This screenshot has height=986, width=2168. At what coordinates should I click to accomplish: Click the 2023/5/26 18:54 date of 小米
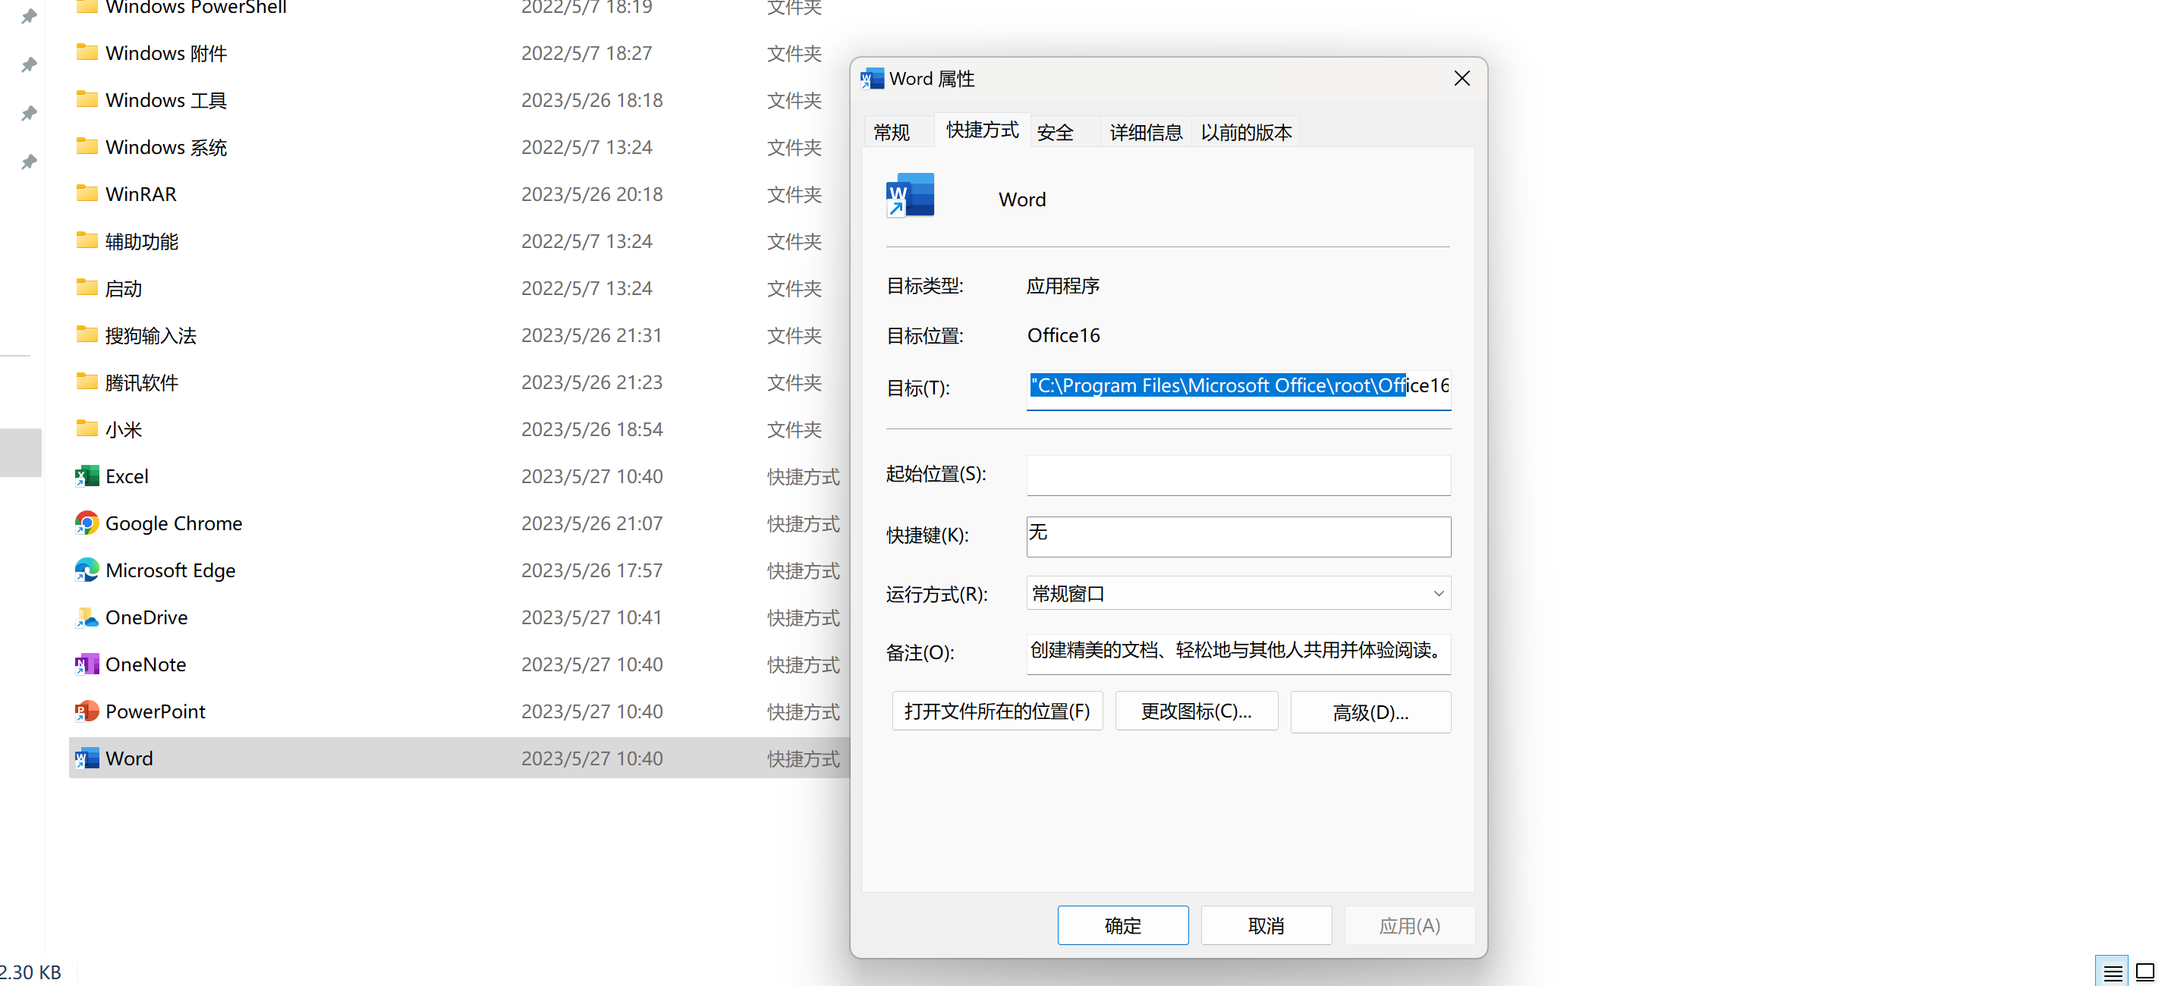tap(592, 429)
